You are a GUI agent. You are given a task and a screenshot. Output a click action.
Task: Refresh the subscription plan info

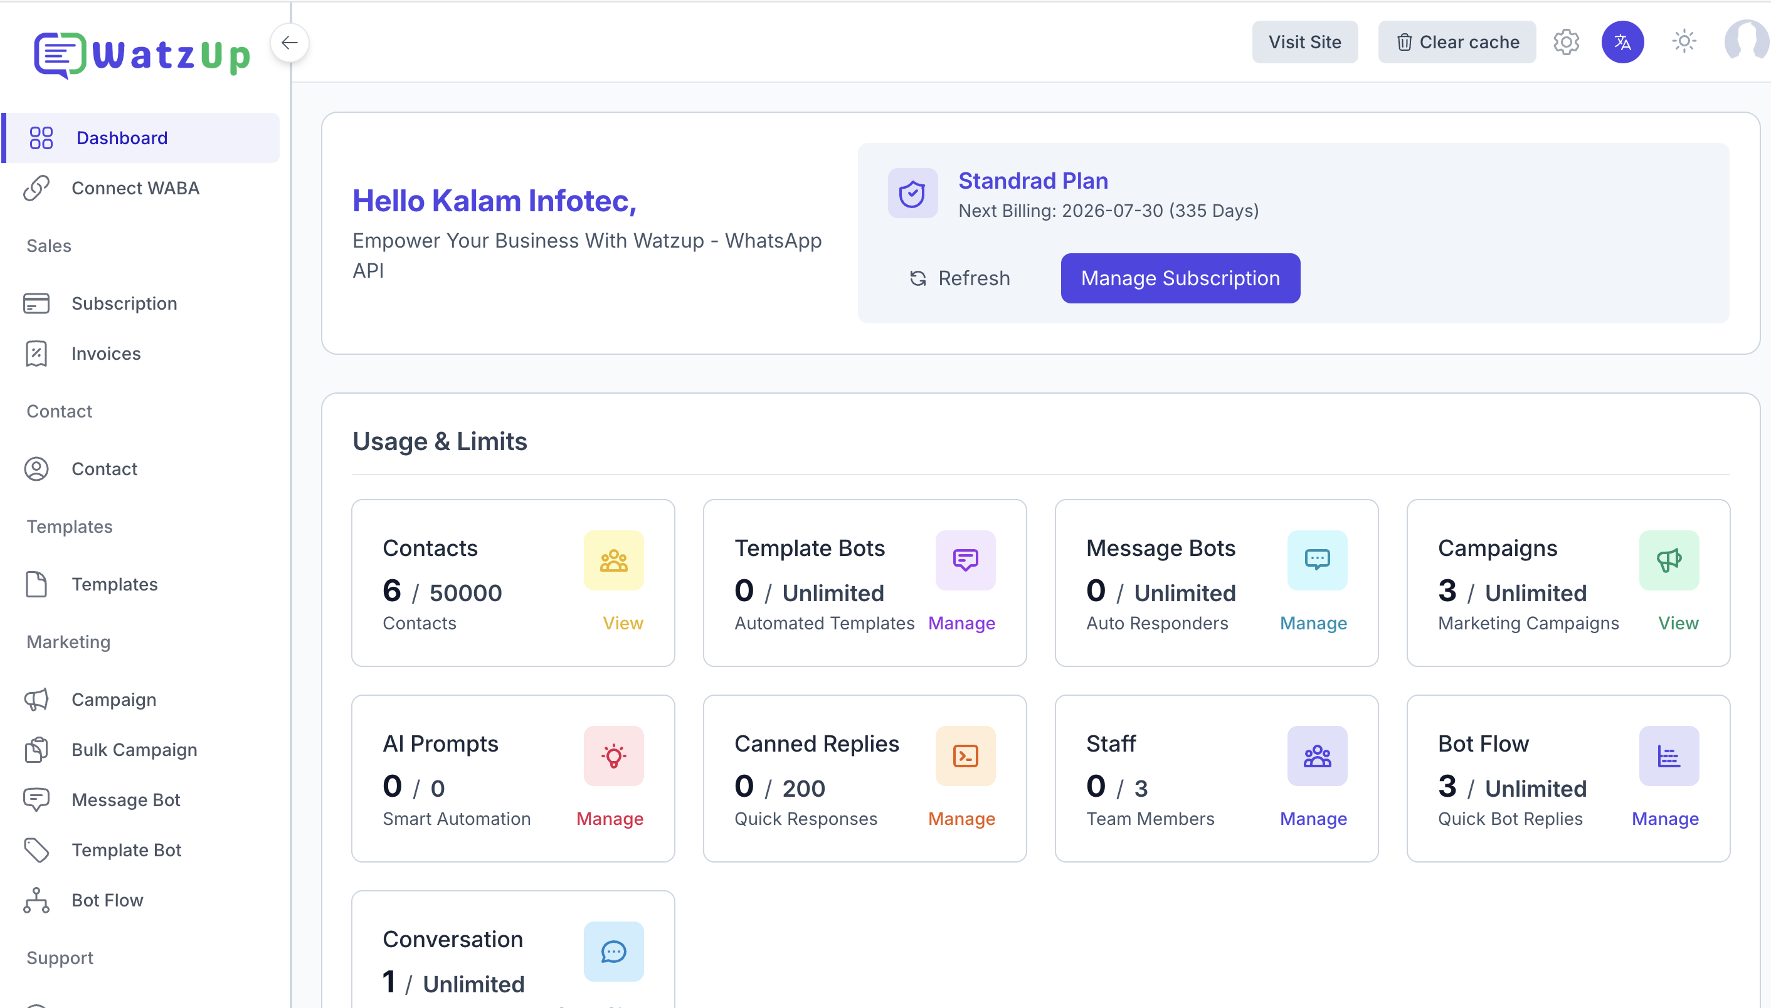(959, 278)
